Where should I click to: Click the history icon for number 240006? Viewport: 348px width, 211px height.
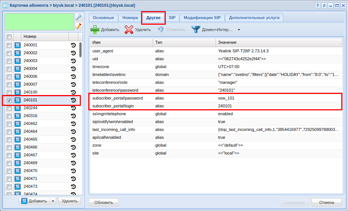[73, 77]
